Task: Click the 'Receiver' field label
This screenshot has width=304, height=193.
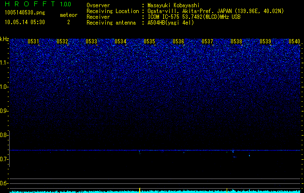Action: (x=98, y=17)
